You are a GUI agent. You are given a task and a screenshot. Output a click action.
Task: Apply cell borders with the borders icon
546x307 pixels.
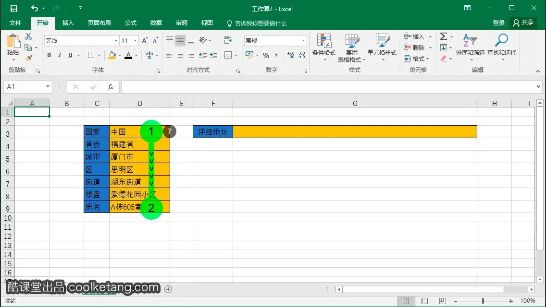91,55
